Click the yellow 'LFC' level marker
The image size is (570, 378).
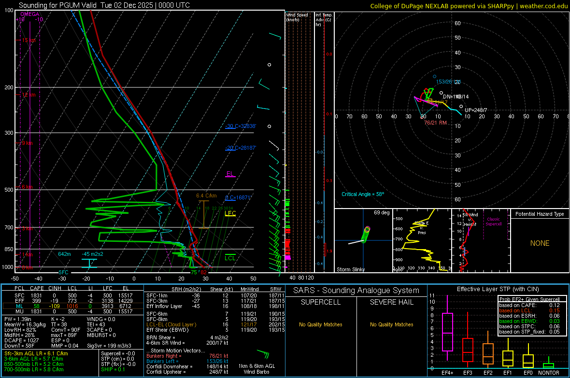click(x=230, y=213)
